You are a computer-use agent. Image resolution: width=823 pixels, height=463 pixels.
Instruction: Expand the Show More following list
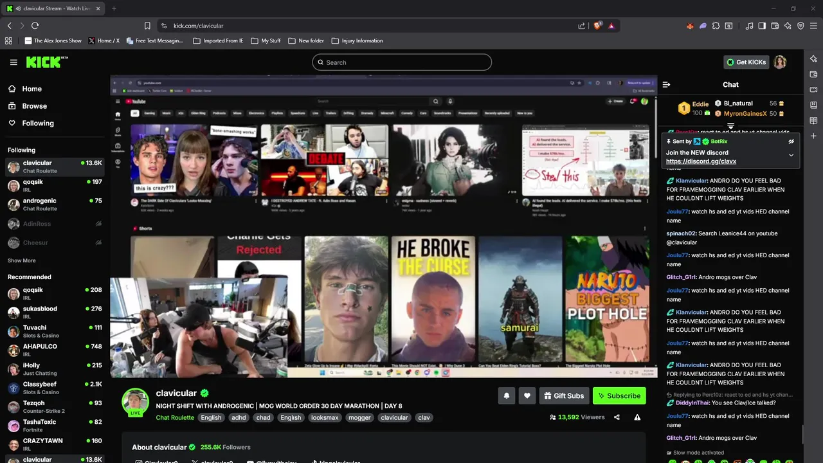[22, 260]
